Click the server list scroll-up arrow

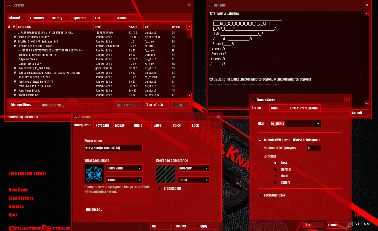point(189,27)
